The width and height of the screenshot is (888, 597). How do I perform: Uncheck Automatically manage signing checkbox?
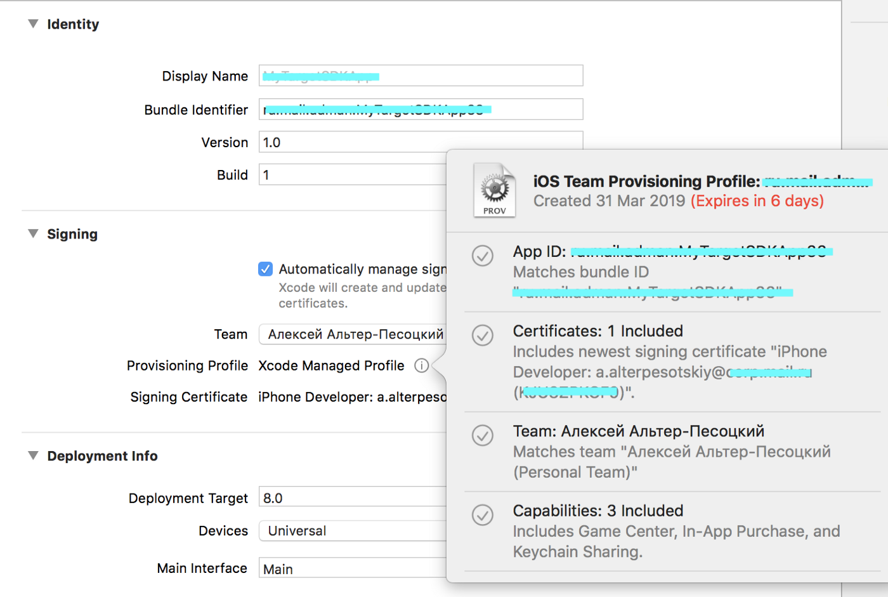(266, 269)
